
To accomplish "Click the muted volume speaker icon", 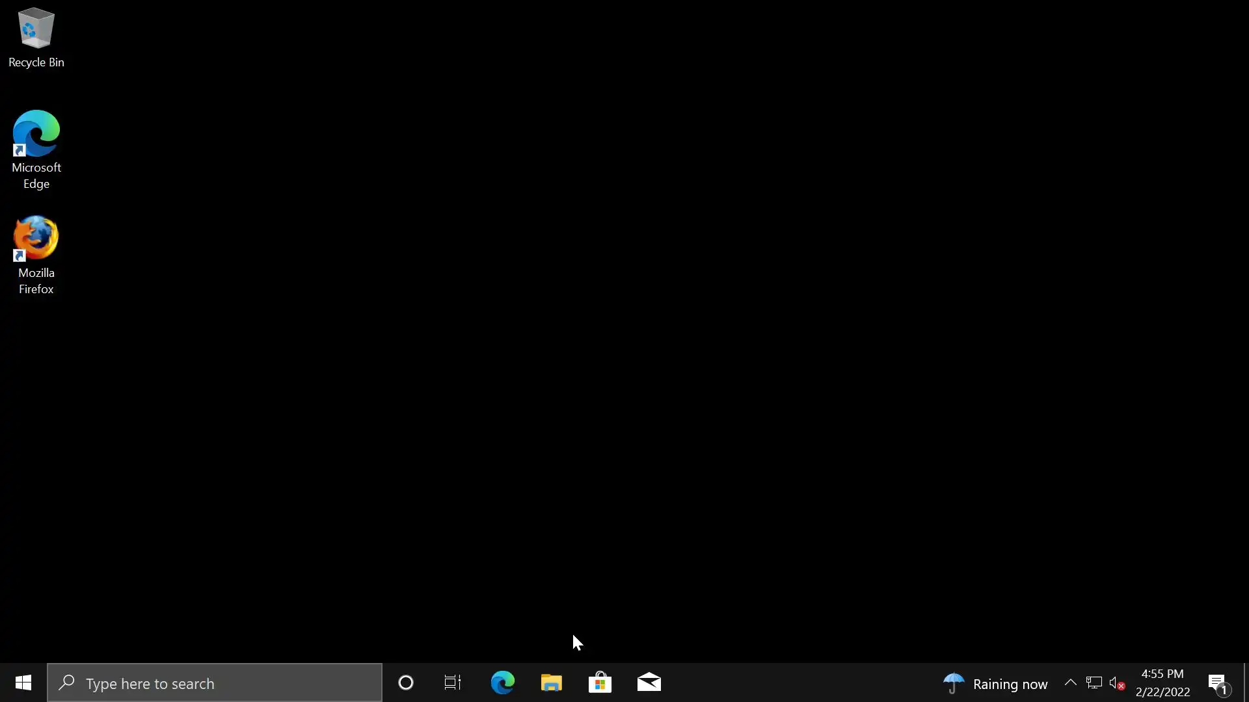I will (1116, 683).
